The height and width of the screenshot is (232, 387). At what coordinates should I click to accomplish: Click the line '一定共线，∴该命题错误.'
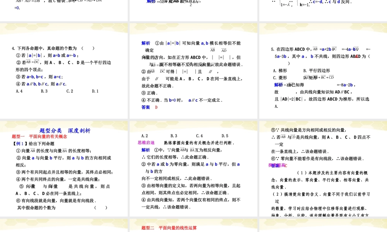166,207
